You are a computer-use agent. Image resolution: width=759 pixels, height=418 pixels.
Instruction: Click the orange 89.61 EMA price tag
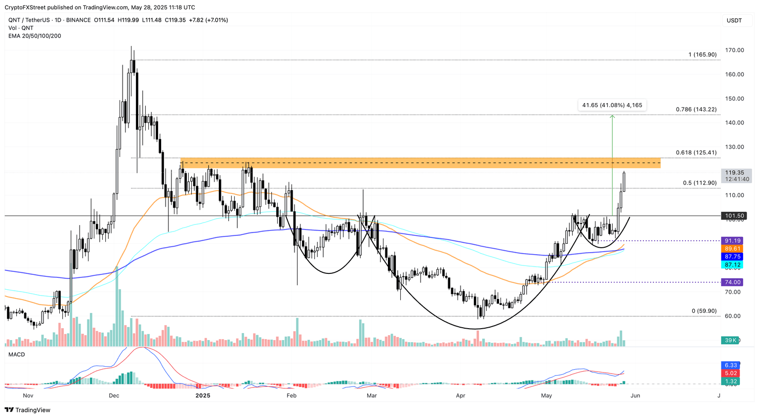pos(732,249)
